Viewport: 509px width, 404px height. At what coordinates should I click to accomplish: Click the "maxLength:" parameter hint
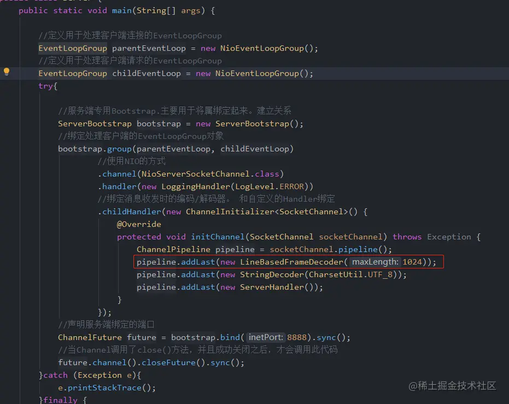pos(375,262)
